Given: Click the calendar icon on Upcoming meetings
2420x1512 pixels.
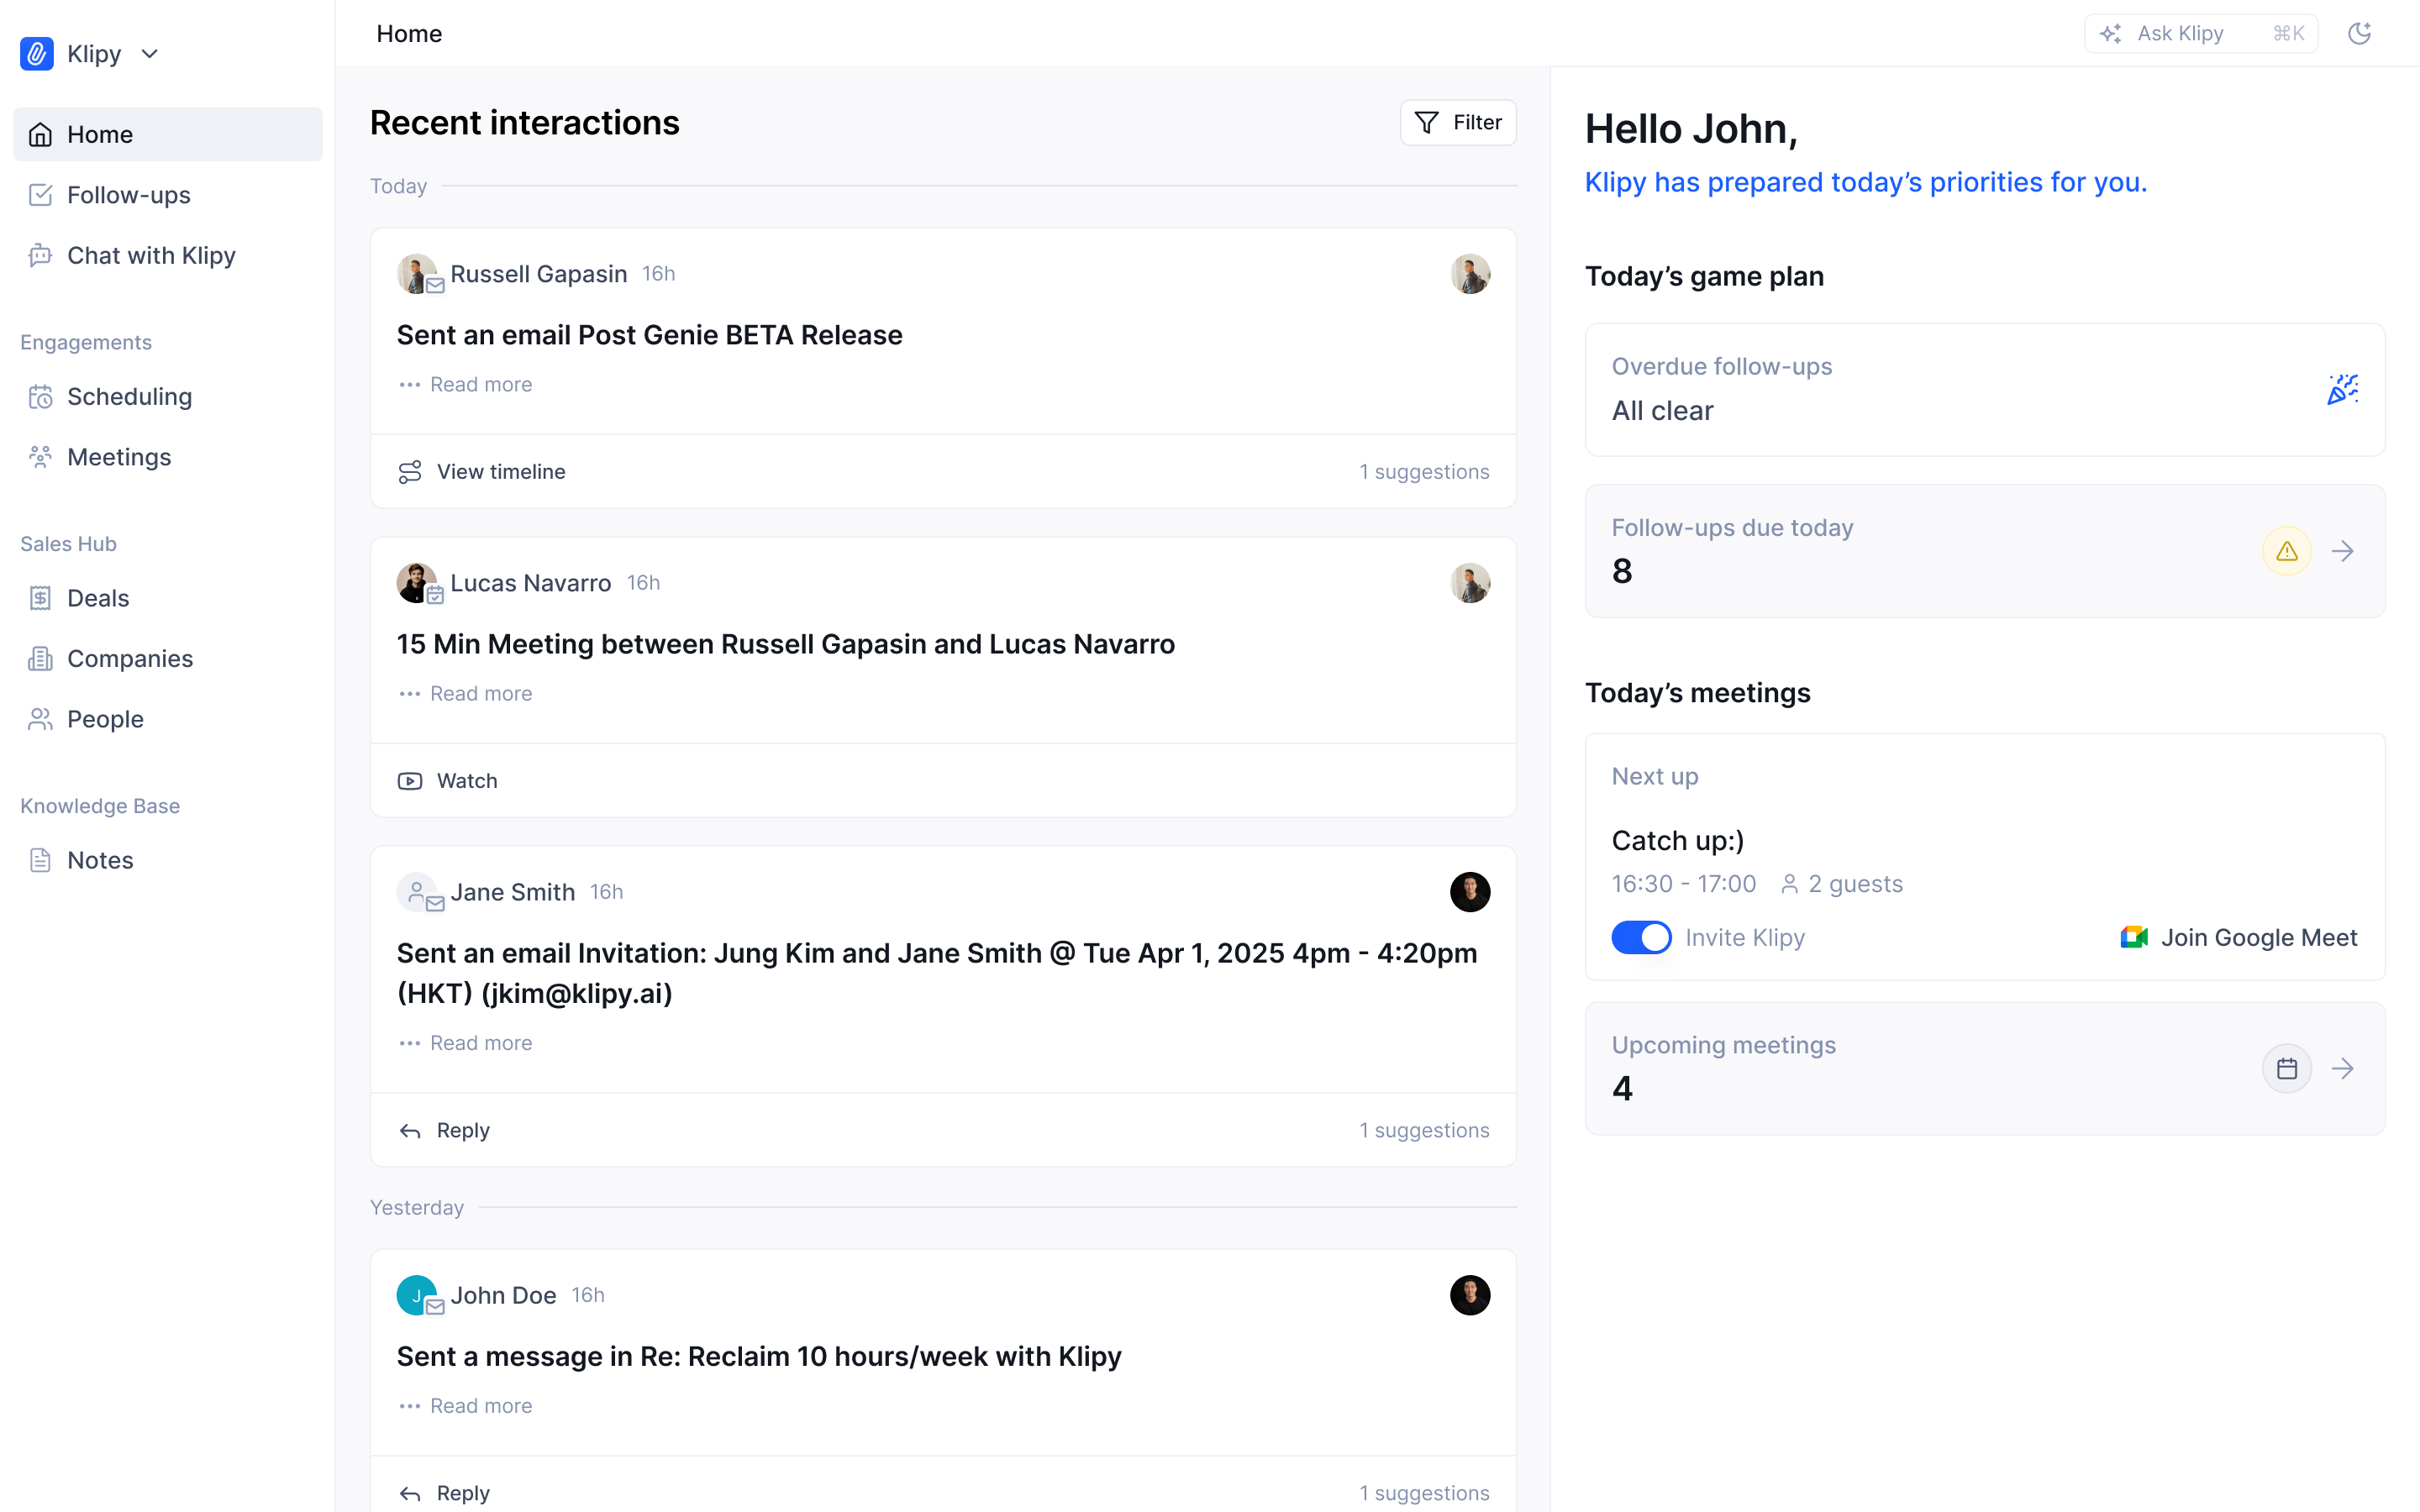Looking at the screenshot, I should tap(2287, 1068).
